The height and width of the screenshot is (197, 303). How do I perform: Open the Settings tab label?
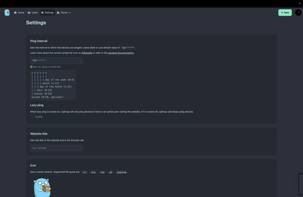point(49,13)
